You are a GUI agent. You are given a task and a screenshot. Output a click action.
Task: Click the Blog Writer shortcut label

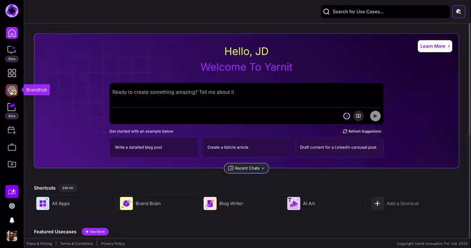pos(231,204)
